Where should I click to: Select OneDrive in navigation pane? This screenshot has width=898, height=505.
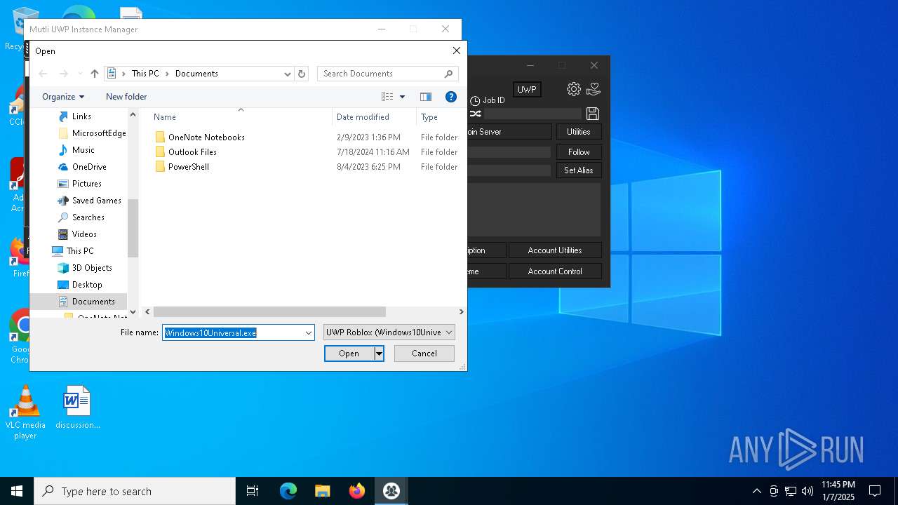pos(89,167)
